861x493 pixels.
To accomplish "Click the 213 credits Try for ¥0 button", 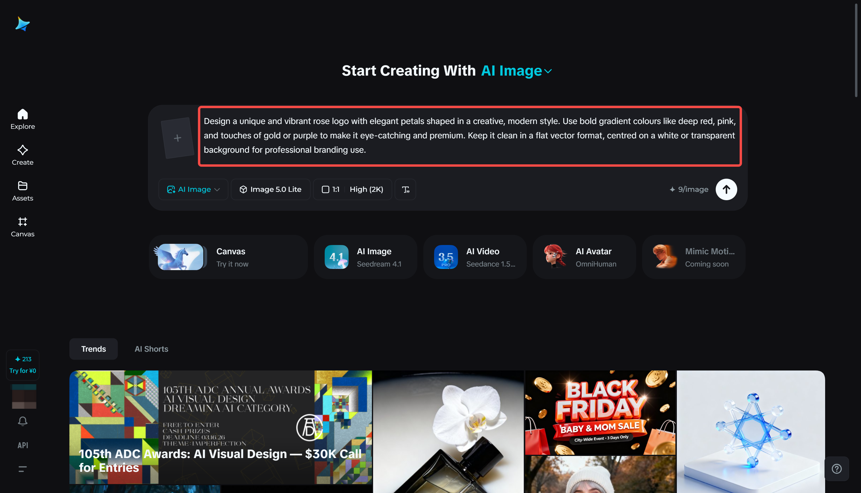I will (x=23, y=365).
